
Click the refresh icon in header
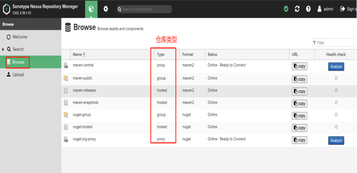297,9
